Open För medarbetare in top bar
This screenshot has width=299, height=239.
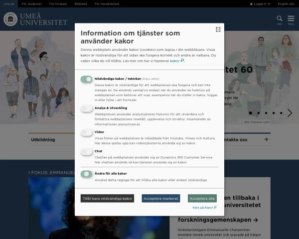107,4
